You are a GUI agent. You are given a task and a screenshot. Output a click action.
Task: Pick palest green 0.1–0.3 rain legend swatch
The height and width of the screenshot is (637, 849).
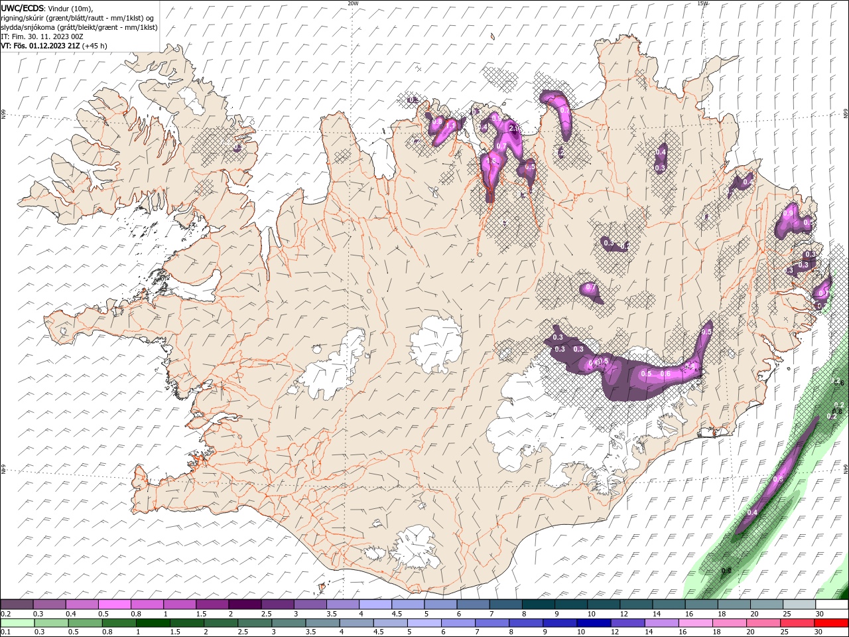pos(17,622)
